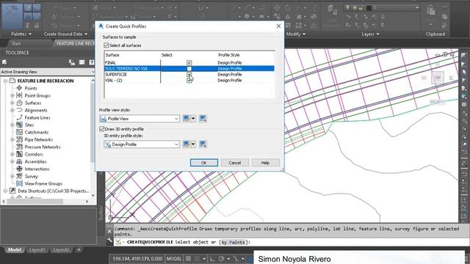Edit the profile view style with style button
Screen dimensions: 470x264
186,119
